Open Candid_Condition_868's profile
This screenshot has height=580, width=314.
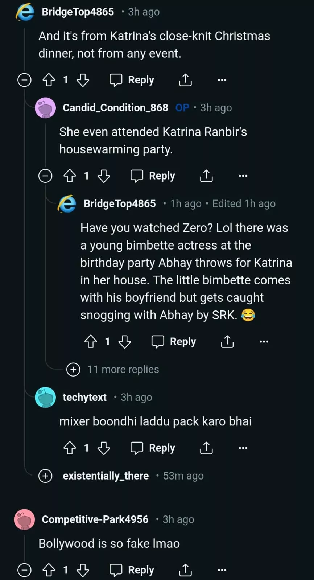115,108
